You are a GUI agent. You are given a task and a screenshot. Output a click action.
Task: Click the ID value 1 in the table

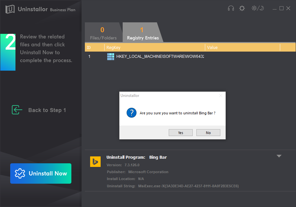[89, 57]
